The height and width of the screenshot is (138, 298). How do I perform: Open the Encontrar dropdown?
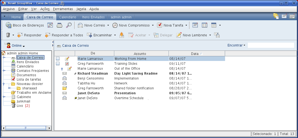pos(236,45)
